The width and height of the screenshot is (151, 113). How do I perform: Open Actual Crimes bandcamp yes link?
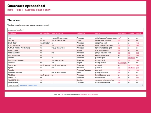(x=119, y=50)
